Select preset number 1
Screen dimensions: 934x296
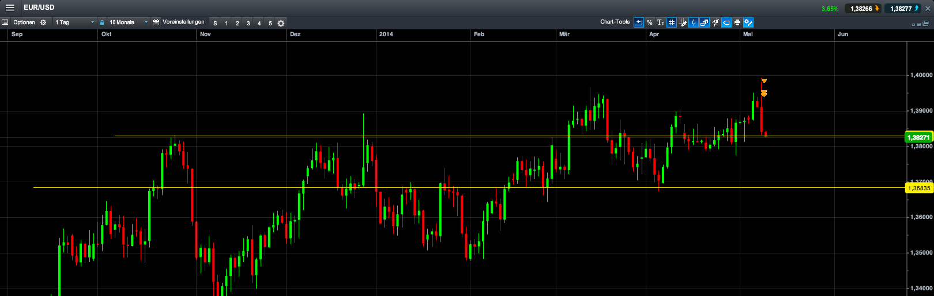tap(226, 23)
